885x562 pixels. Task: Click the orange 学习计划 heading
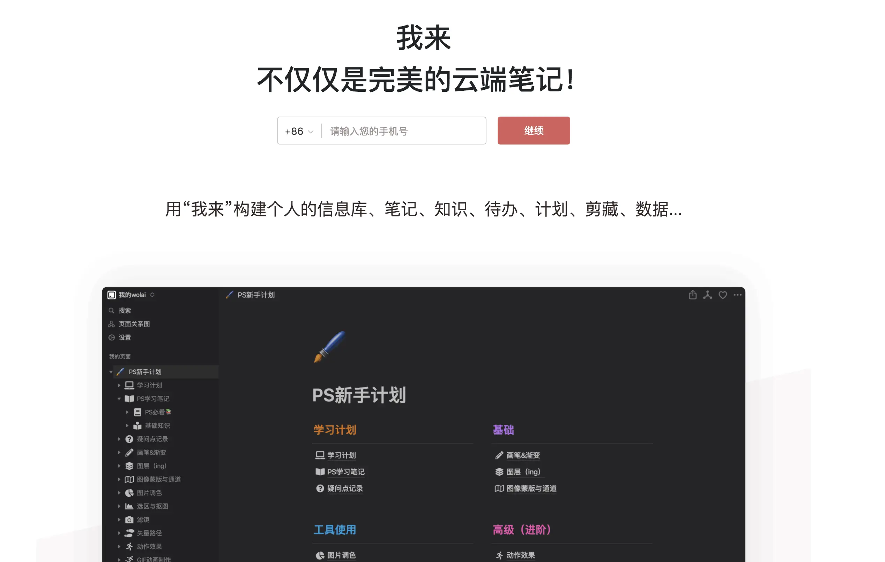pos(335,430)
